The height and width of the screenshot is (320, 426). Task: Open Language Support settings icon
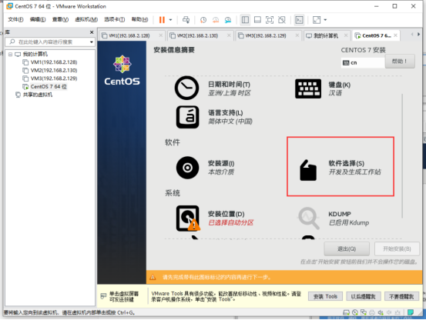click(187, 117)
